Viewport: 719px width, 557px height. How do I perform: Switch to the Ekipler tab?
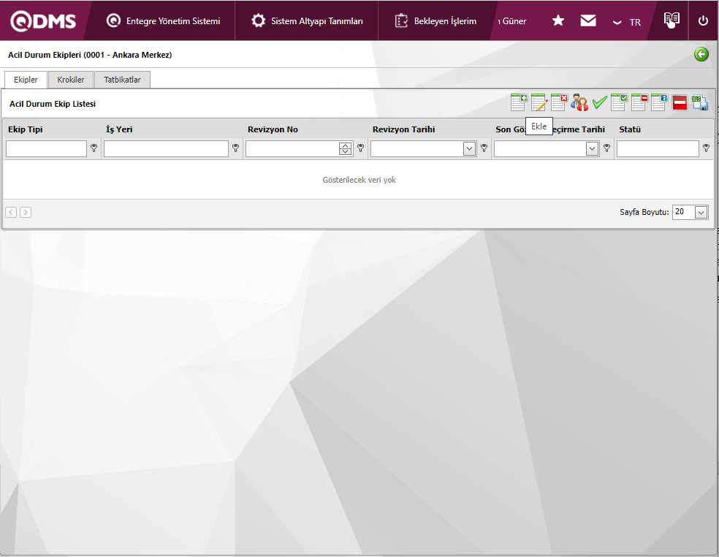26,80
